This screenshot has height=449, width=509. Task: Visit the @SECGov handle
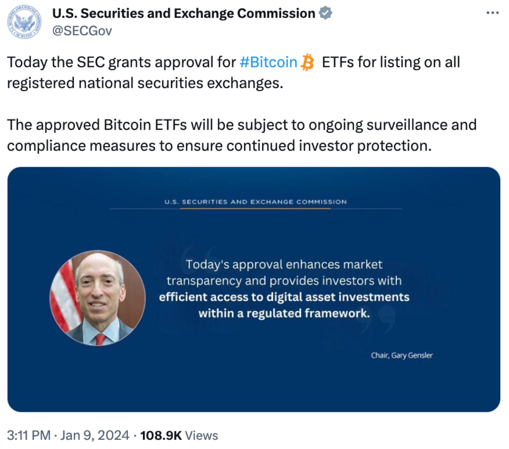coord(82,31)
